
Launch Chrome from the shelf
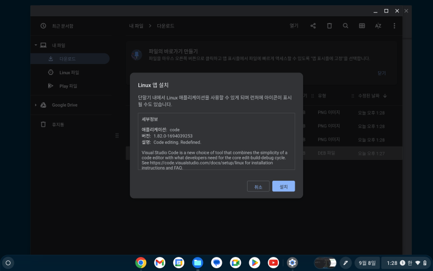141,263
